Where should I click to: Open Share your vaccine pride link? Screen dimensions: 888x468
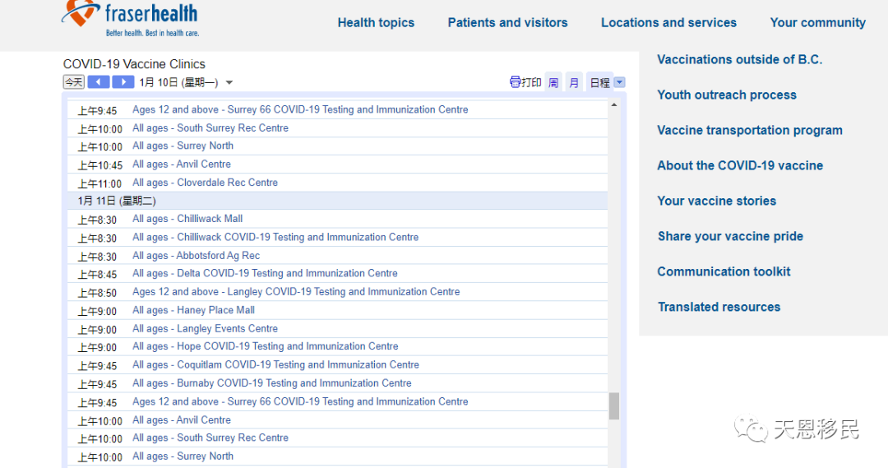(731, 236)
